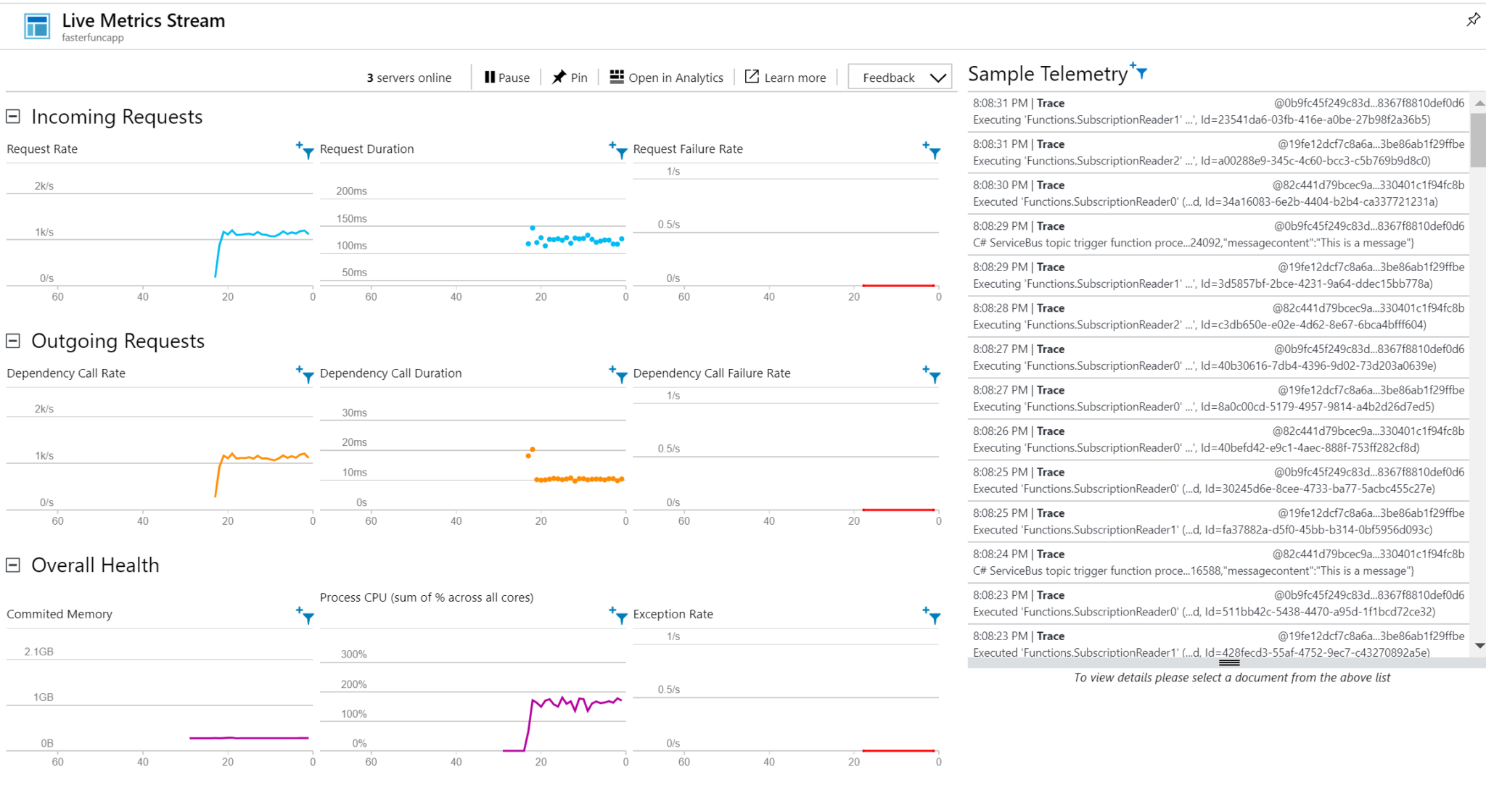This screenshot has width=1486, height=788.
Task: Filter the Sample Telemetry feed
Action: tap(1140, 72)
